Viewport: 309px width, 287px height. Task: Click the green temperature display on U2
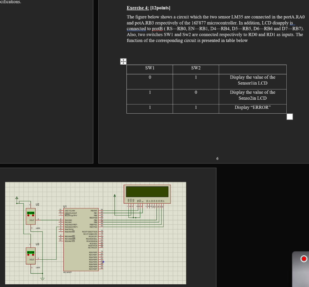[x=30, y=213]
